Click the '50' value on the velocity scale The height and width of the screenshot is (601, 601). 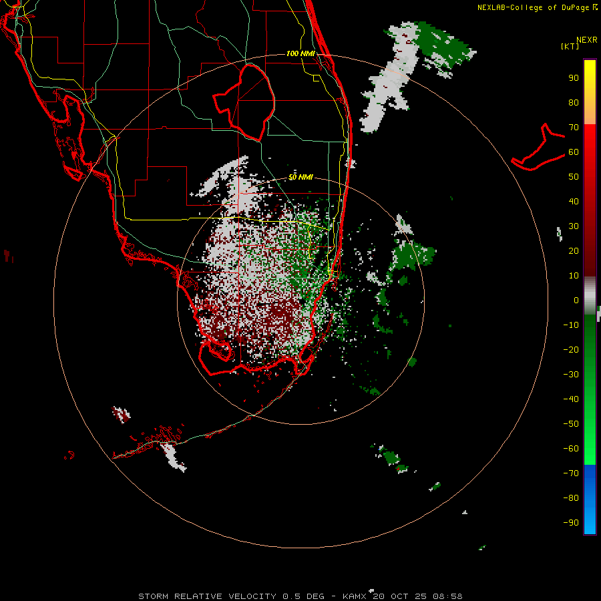tap(574, 177)
